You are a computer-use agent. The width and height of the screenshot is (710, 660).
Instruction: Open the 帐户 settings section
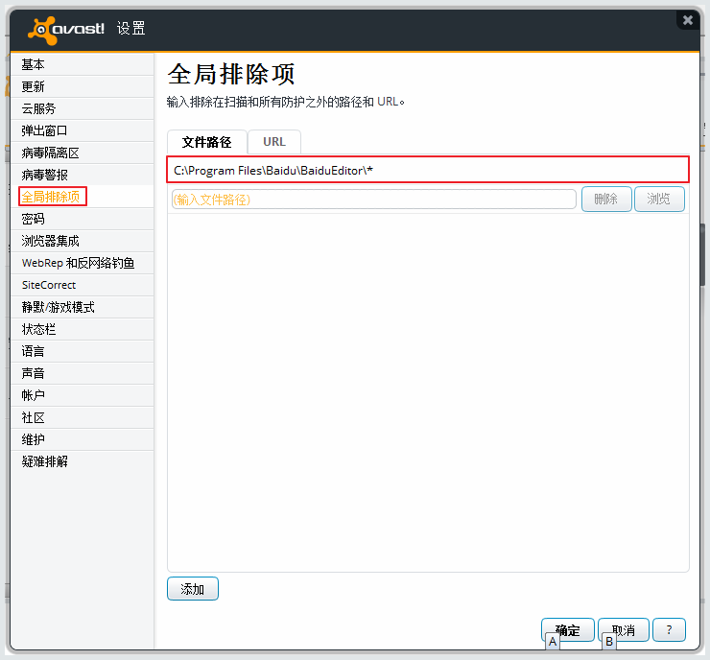tap(82, 395)
